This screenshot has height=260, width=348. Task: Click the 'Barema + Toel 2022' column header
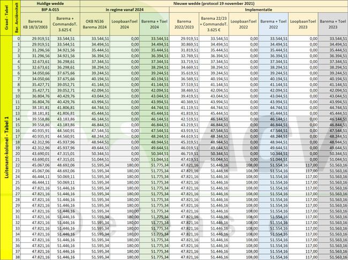[273, 24]
